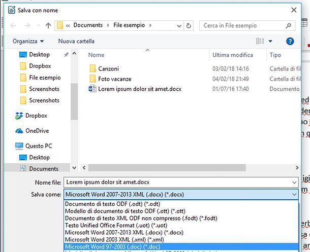Screen dimensions: 310x252
Task: Choose Microsoft Word 2003 XML (.xml) format
Action: coord(181,239)
